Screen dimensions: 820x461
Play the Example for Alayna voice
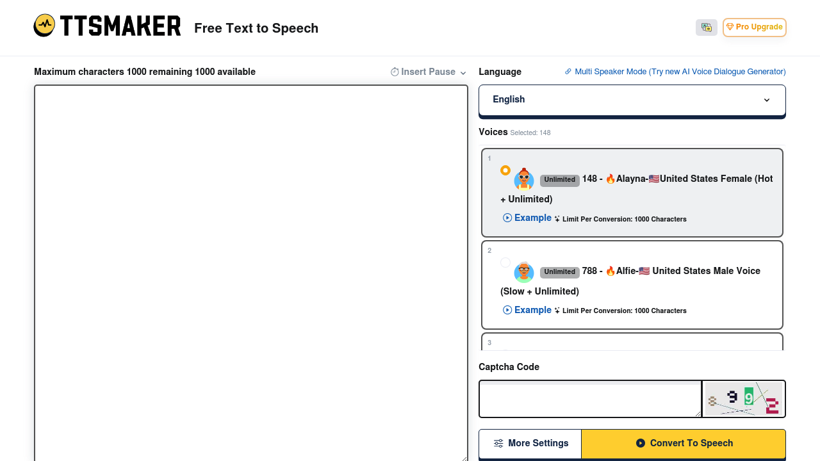pyautogui.click(x=527, y=218)
